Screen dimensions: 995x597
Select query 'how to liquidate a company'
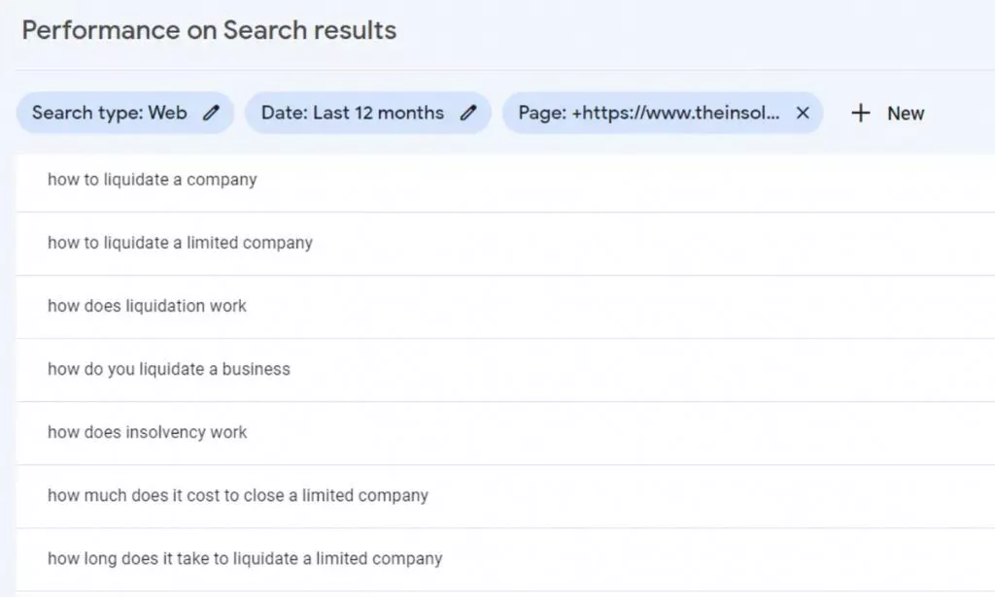(x=152, y=180)
